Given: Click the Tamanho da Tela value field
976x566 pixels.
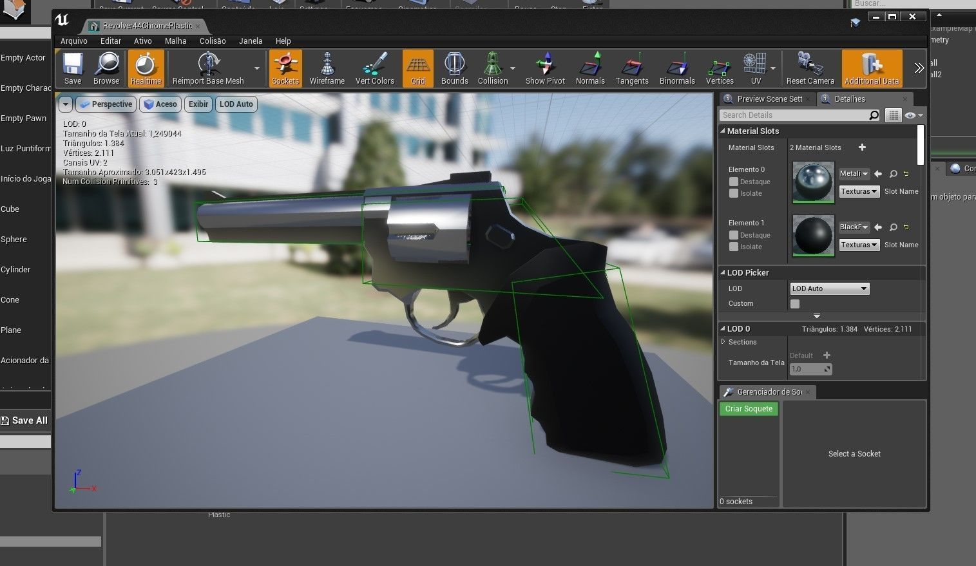Looking at the screenshot, I should coord(810,369).
